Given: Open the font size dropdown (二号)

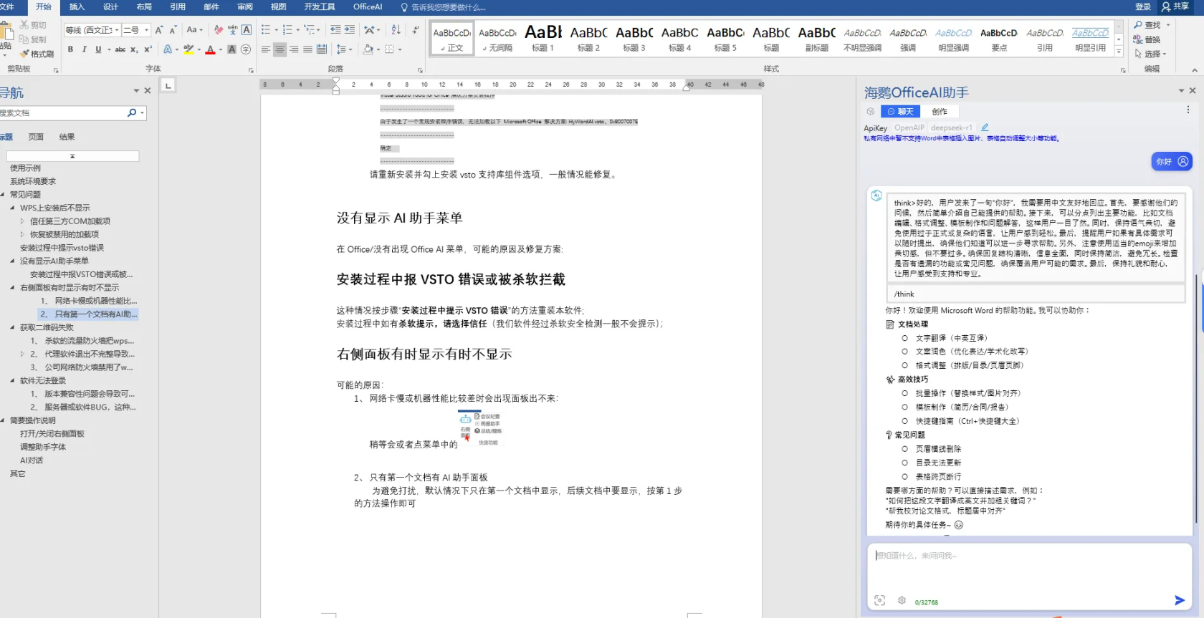Looking at the screenshot, I should [146, 30].
